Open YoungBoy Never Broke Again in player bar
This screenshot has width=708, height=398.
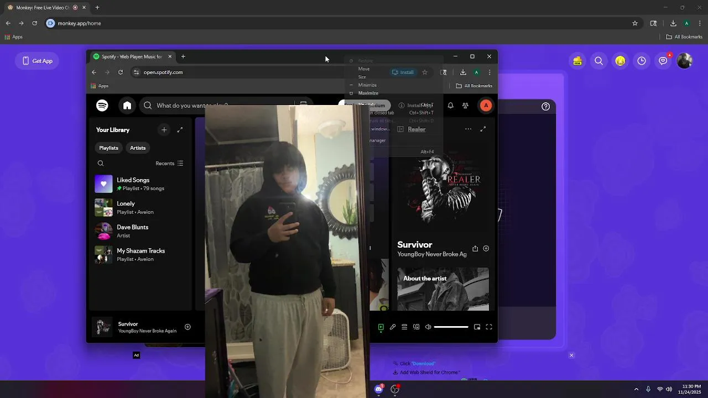(147, 331)
